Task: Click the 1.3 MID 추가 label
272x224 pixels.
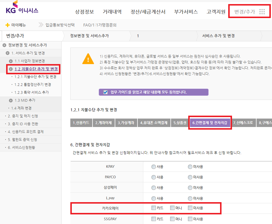Action: pos(25,100)
